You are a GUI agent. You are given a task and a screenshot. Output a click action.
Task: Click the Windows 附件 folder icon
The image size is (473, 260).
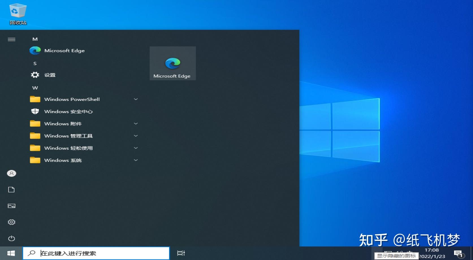[35, 123]
